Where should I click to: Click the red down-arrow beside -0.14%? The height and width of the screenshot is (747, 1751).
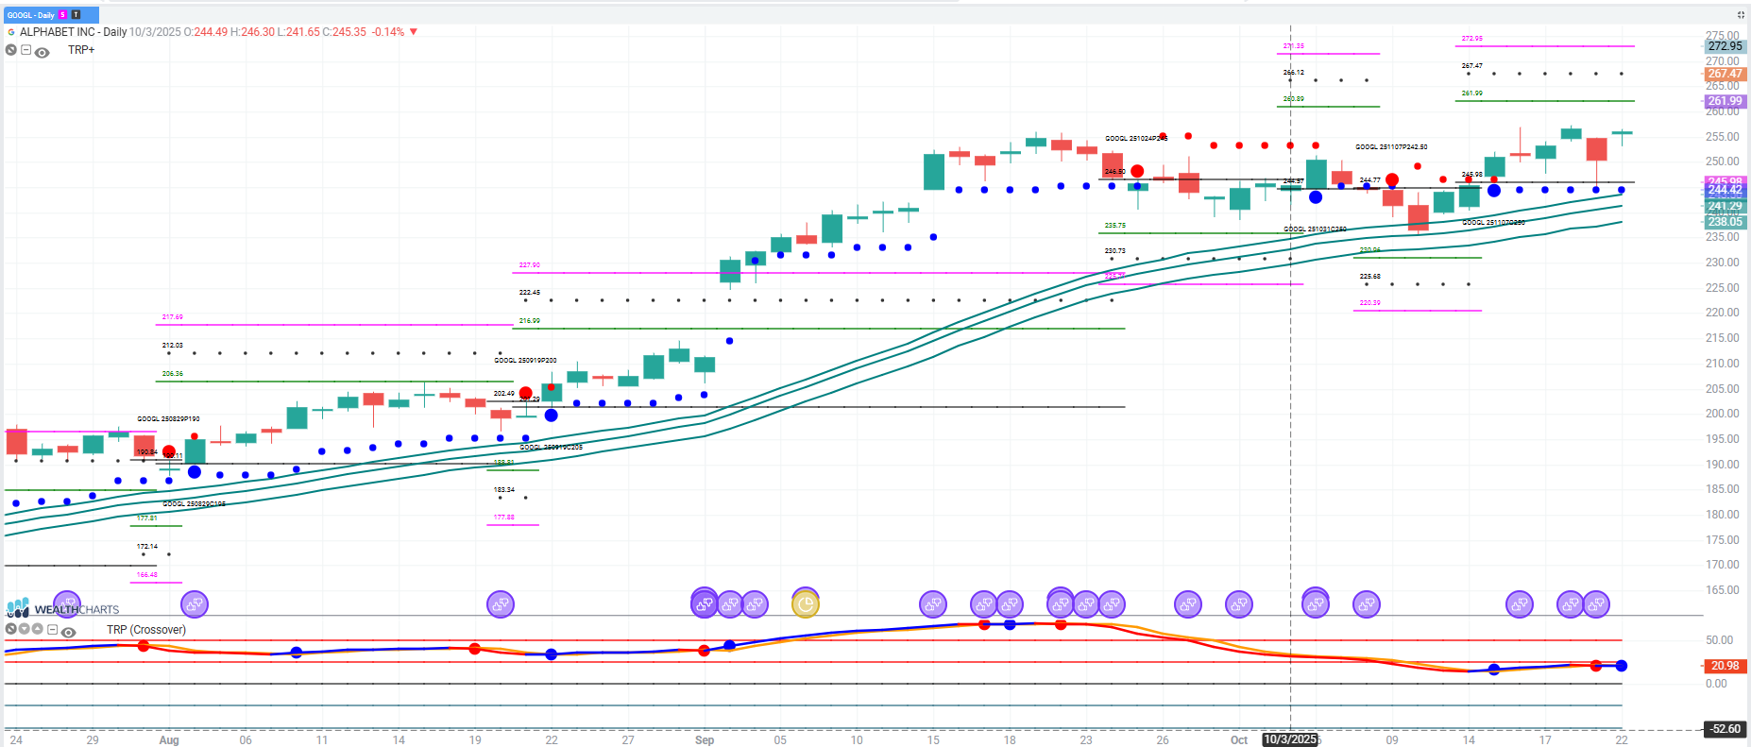click(x=414, y=32)
